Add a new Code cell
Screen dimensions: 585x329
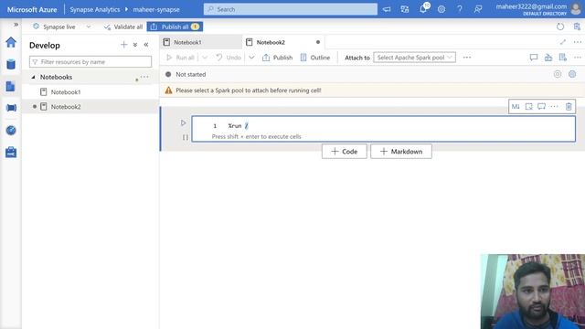tap(345, 152)
